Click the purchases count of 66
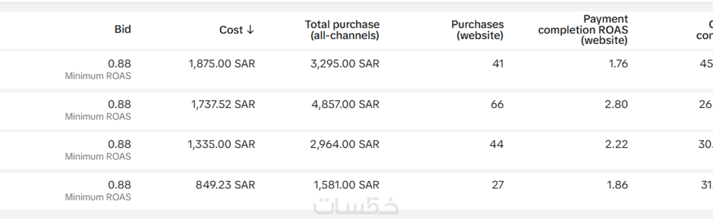This screenshot has height=219, width=713. click(497, 104)
